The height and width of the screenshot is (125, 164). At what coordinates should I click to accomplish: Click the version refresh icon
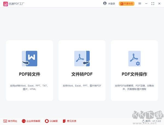143,121
